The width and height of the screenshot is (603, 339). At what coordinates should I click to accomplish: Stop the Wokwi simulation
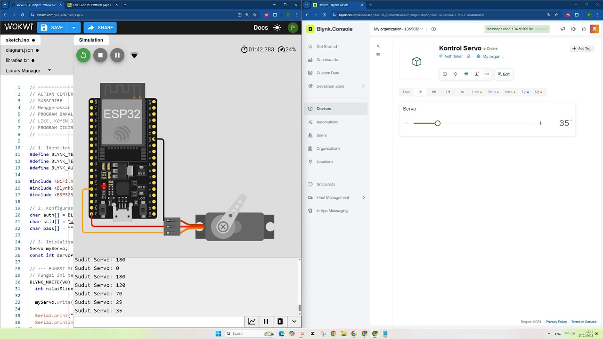100,55
